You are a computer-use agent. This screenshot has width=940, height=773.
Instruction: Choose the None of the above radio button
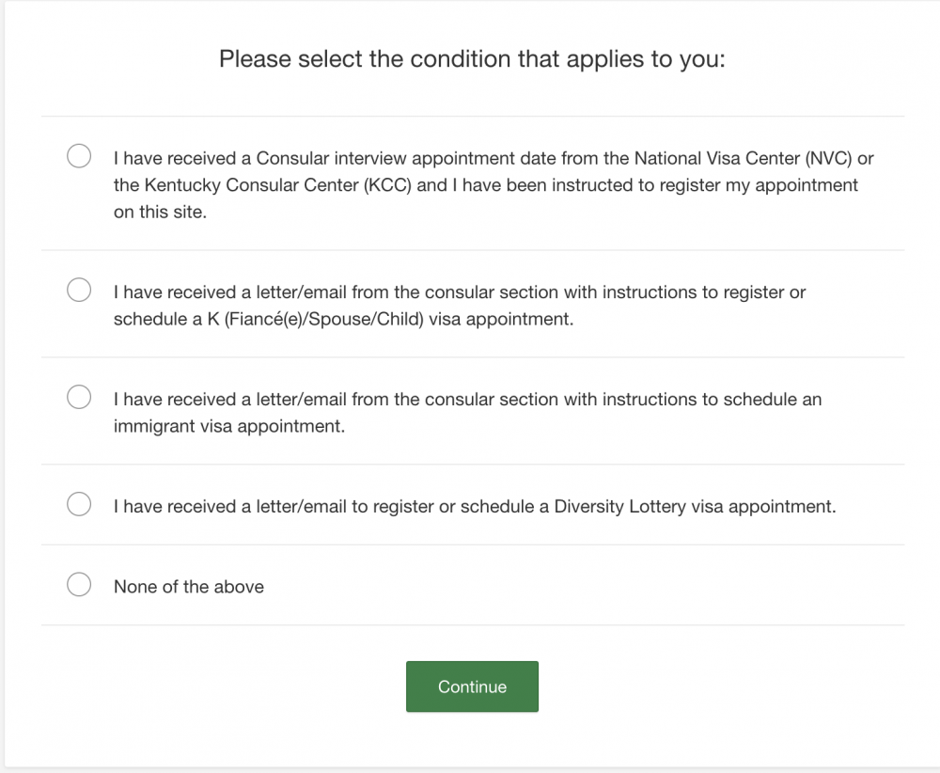pos(79,584)
